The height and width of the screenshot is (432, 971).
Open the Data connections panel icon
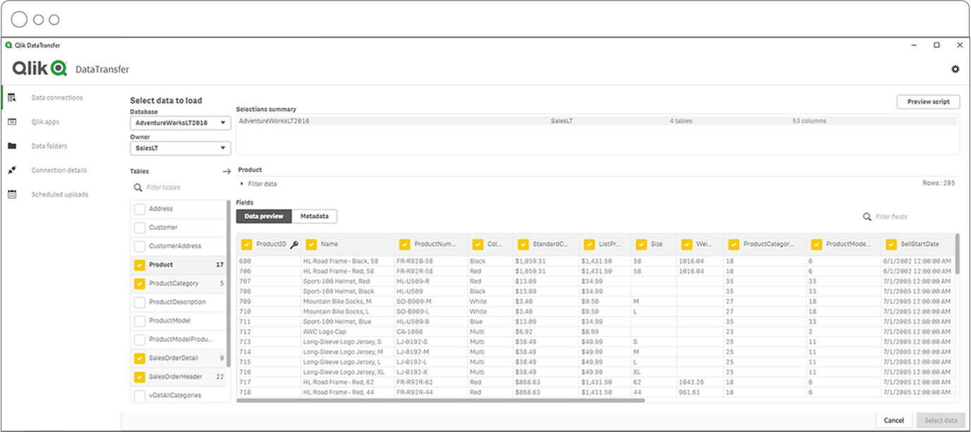point(11,97)
